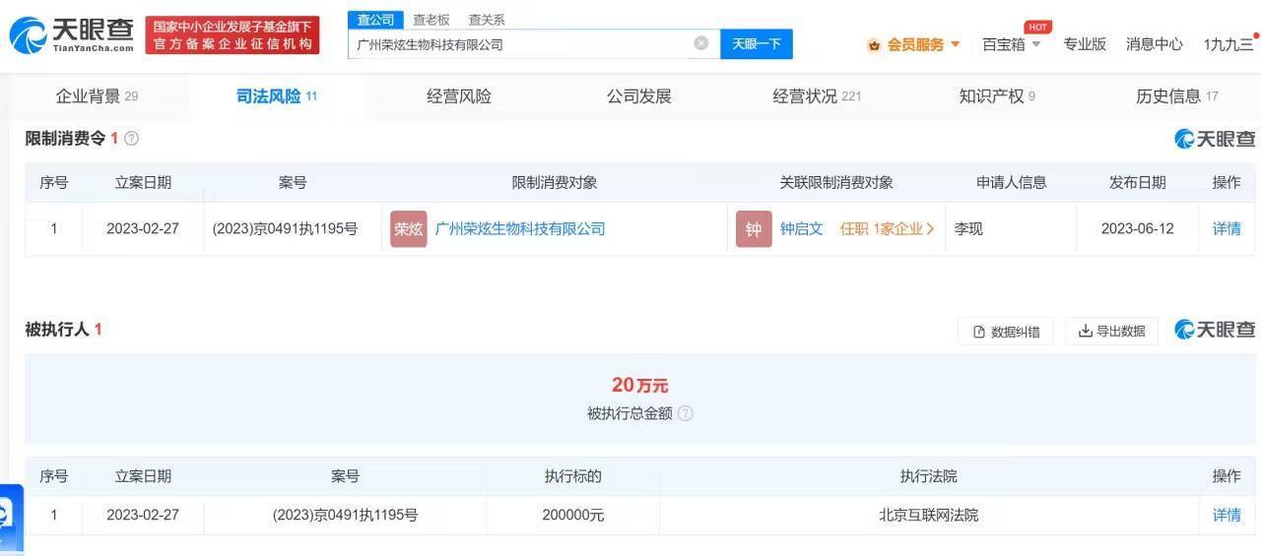The width and height of the screenshot is (1261, 556).
Task: Click the 关联限制消费对象 column header
Action: click(836, 182)
